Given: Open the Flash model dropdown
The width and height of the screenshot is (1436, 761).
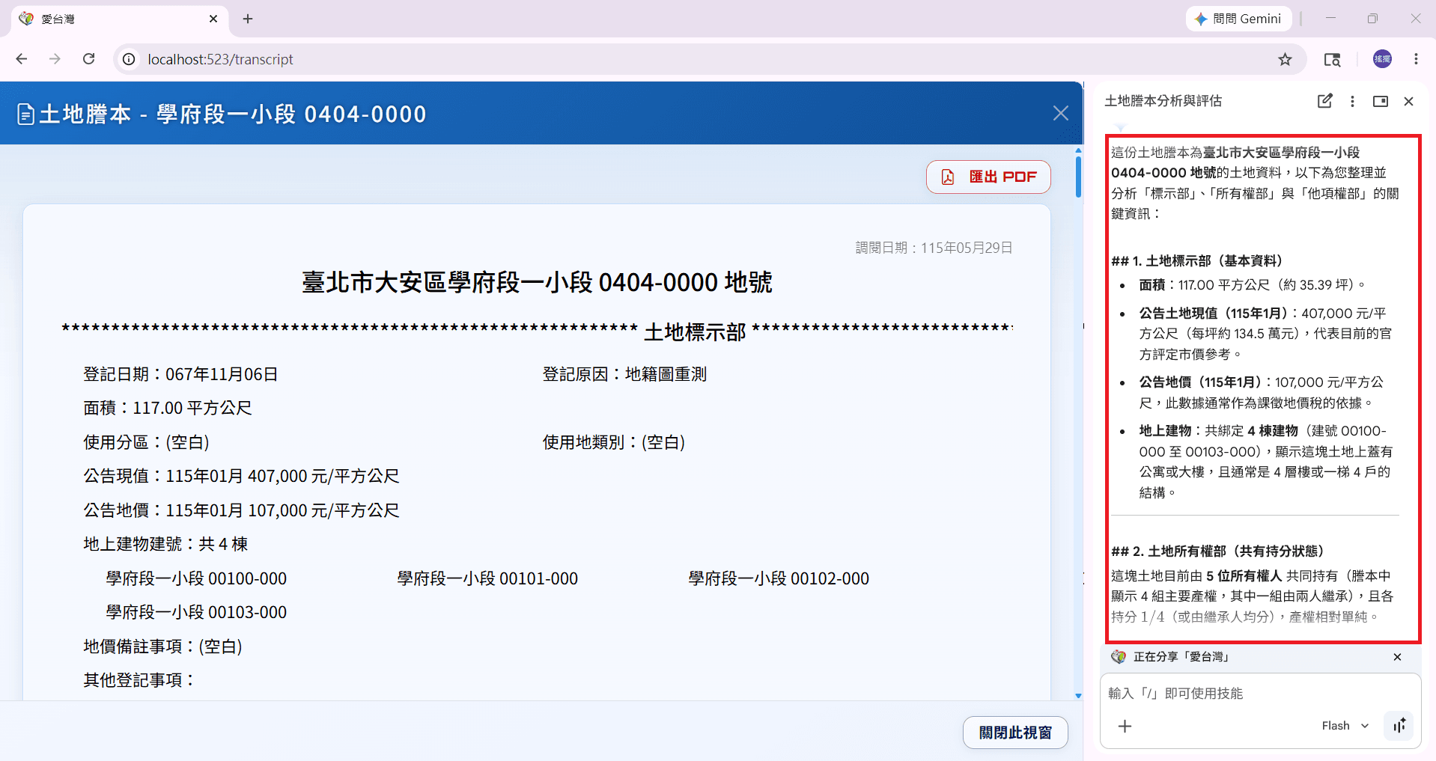Looking at the screenshot, I should (1345, 726).
